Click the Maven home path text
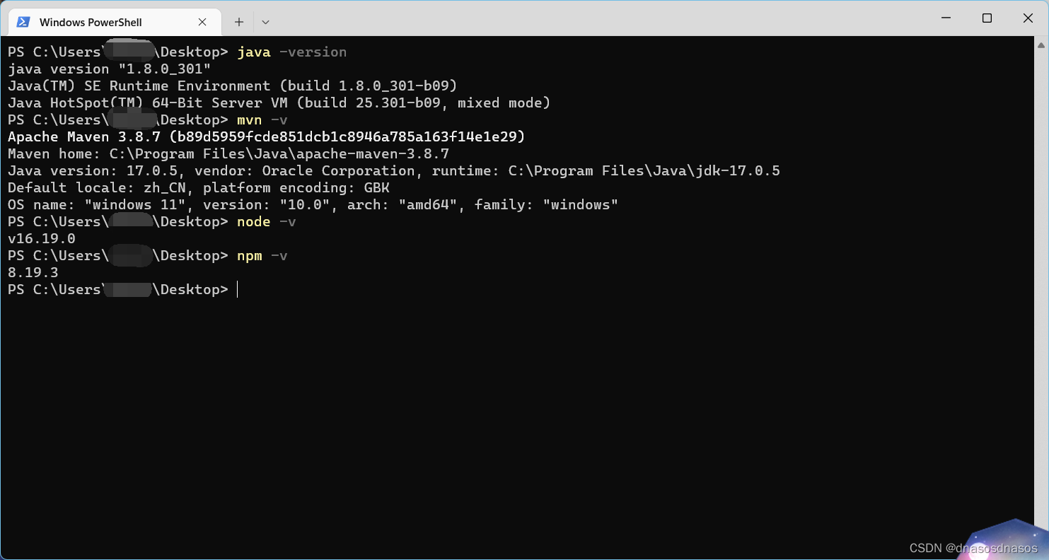The image size is (1049, 560). pyautogui.click(x=226, y=153)
